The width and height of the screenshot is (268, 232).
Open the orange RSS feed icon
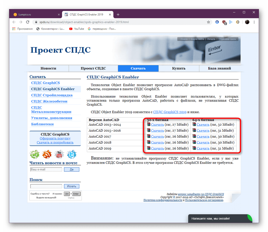pos(47,154)
